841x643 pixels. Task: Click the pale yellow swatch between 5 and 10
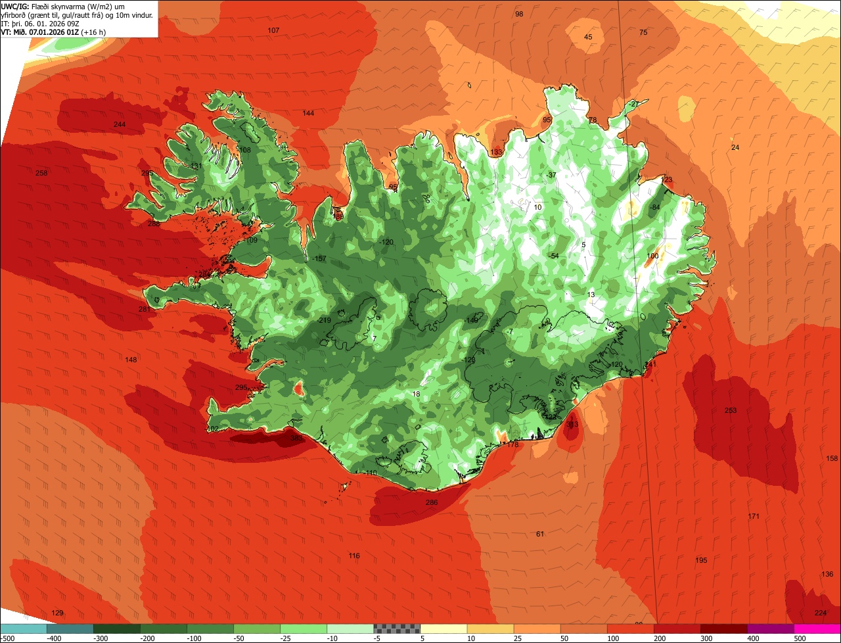pos(443,629)
